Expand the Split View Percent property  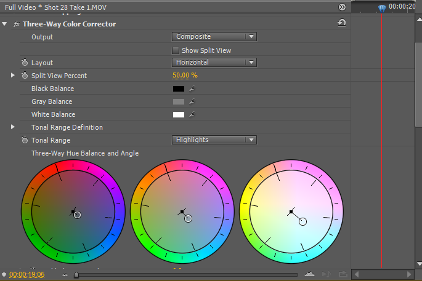(x=12, y=75)
